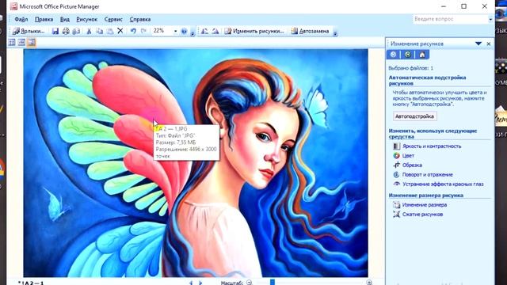Open the Рисунок menu
The image size is (507, 285).
86,19
